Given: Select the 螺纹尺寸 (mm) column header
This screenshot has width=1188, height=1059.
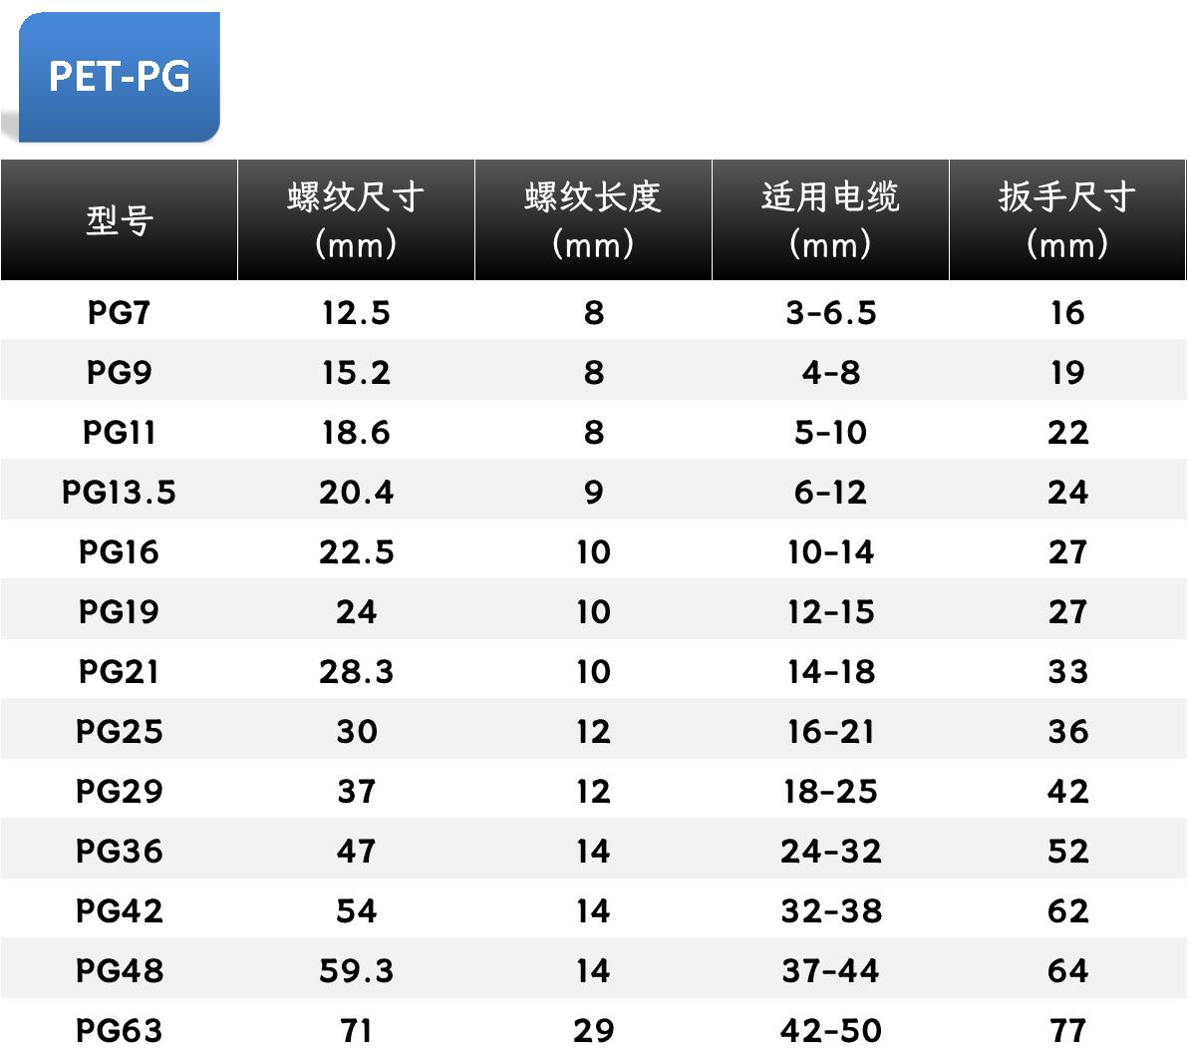Looking at the screenshot, I should point(356,219).
